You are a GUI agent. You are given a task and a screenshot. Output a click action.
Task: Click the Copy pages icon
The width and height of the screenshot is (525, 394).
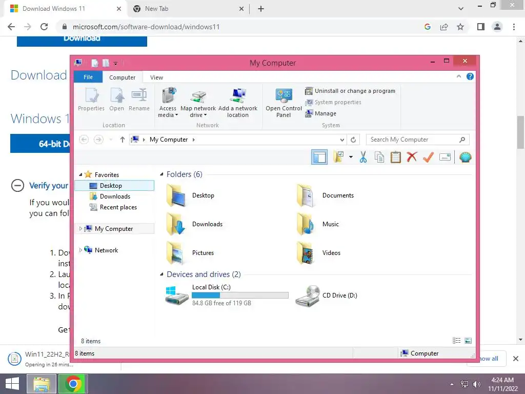379,157
